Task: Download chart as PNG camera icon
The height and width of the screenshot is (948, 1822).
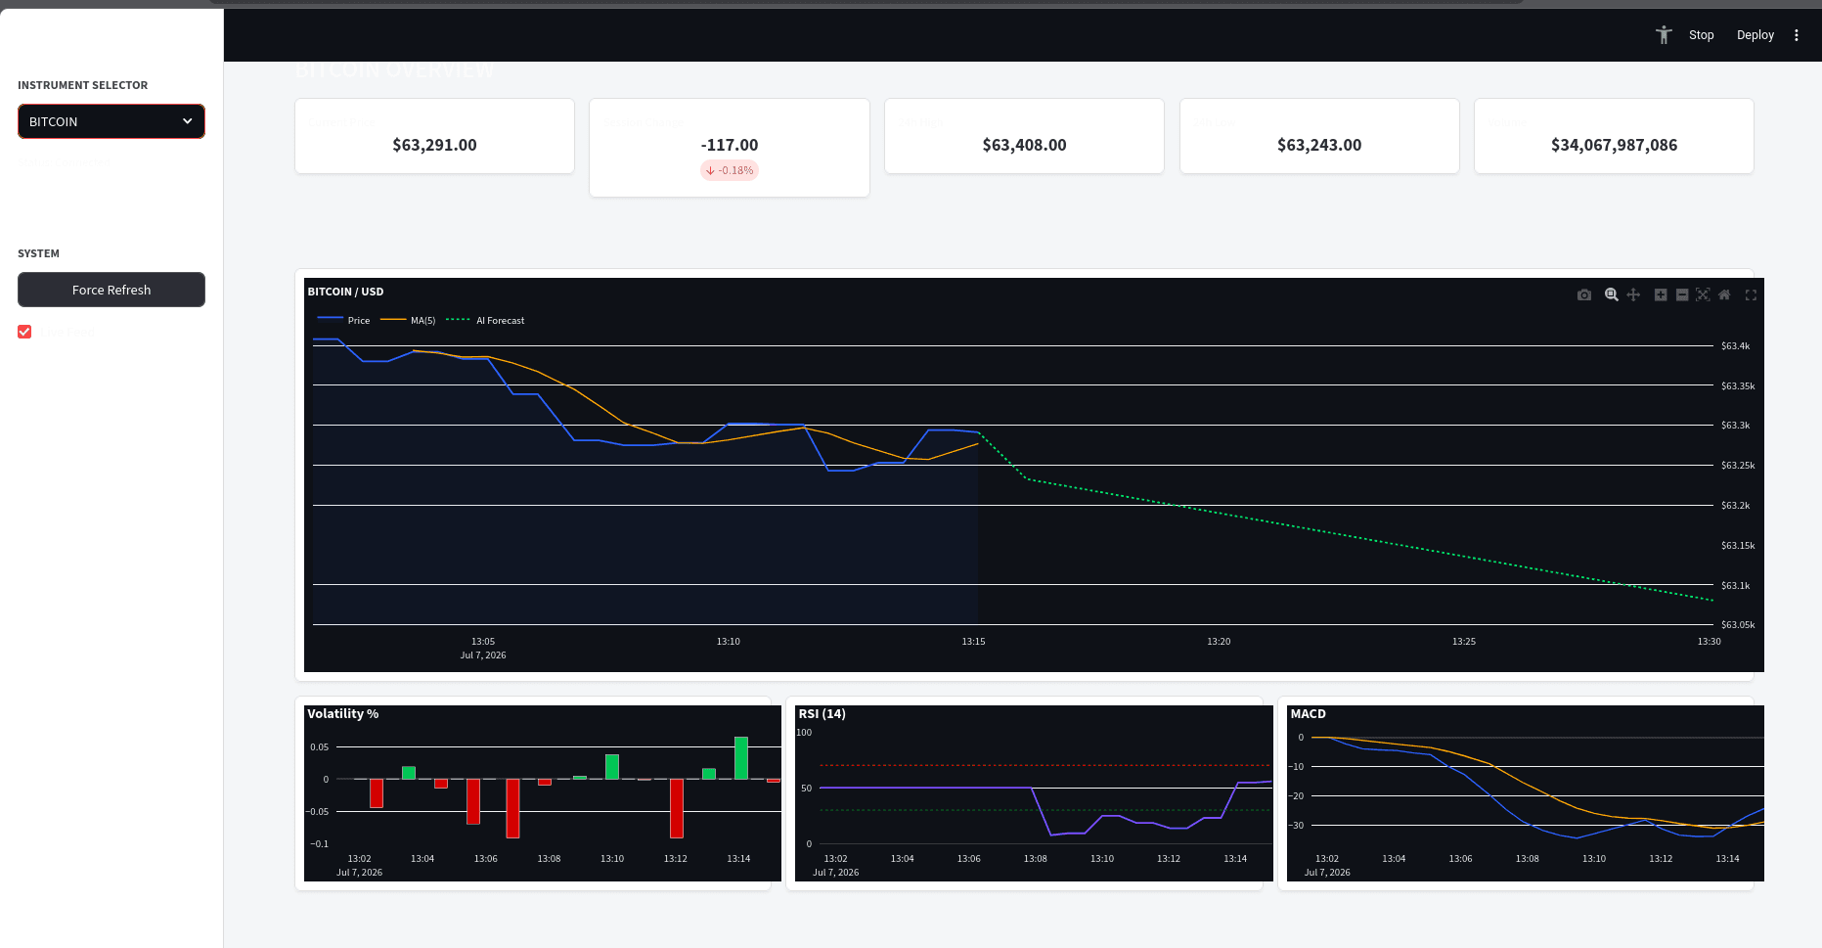Action: click(1584, 294)
